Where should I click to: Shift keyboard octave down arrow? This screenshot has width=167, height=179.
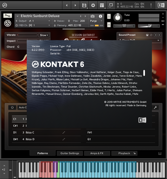pyautogui.click(x=4, y=174)
